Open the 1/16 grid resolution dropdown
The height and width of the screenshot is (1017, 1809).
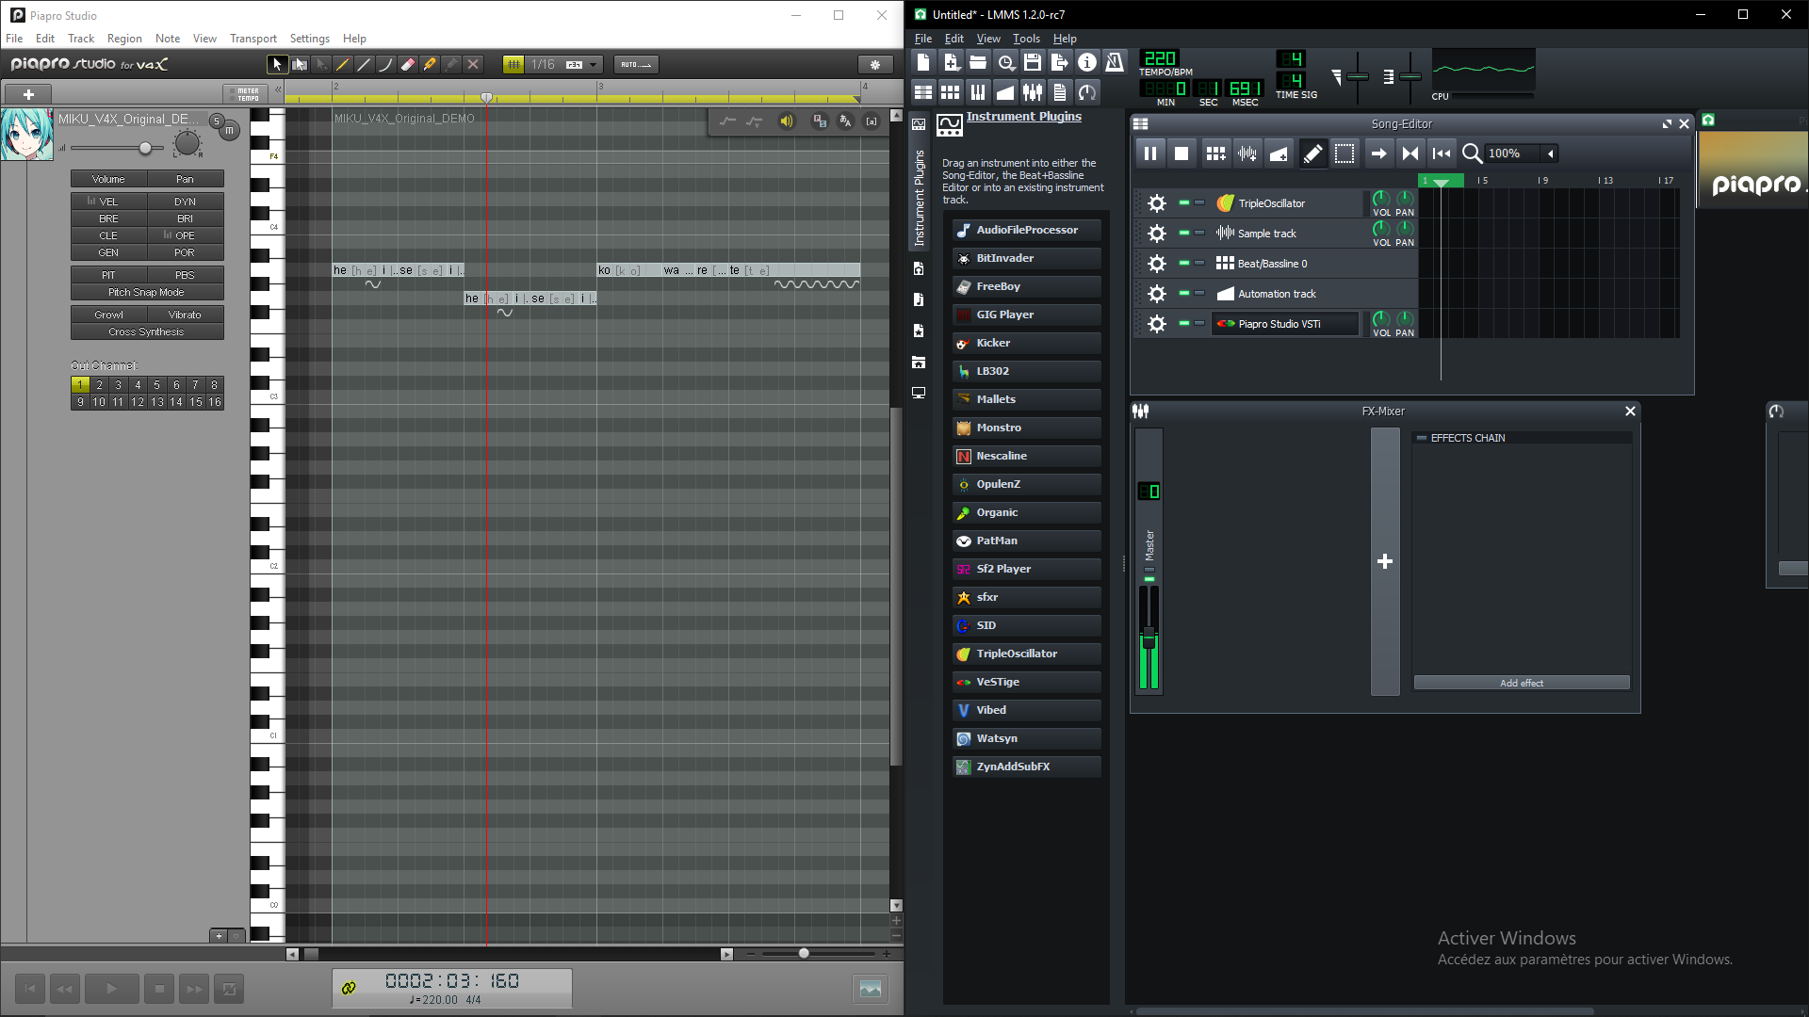(592, 64)
